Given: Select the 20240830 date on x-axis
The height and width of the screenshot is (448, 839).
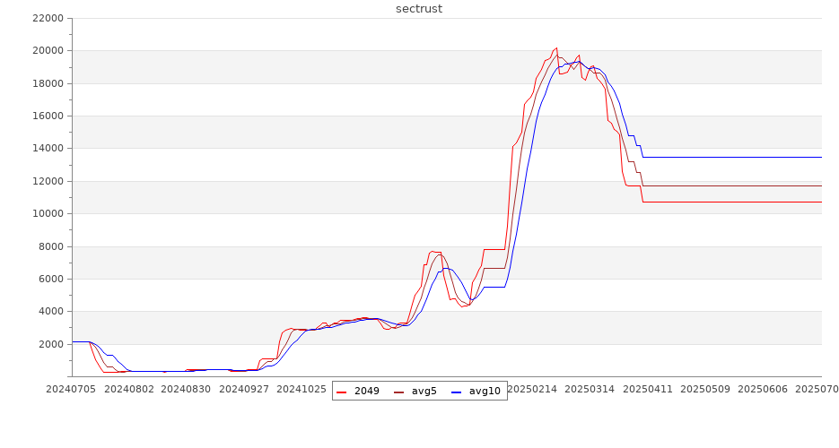Looking at the screenshot, I should pos(187,390).
